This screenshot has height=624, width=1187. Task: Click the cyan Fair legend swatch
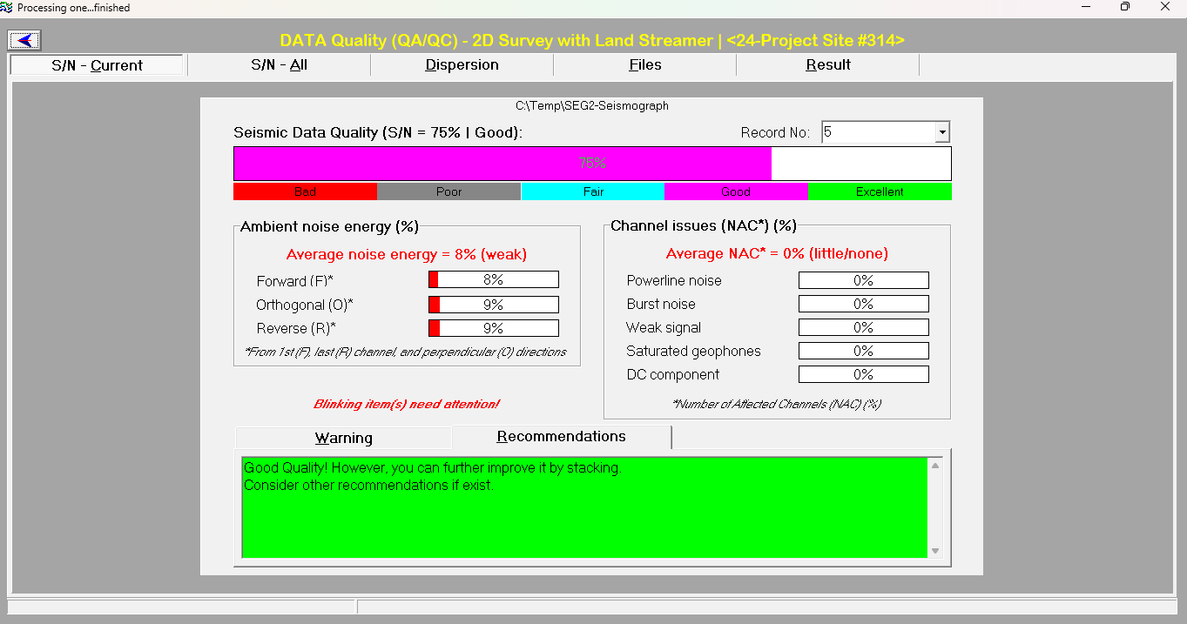592,191
